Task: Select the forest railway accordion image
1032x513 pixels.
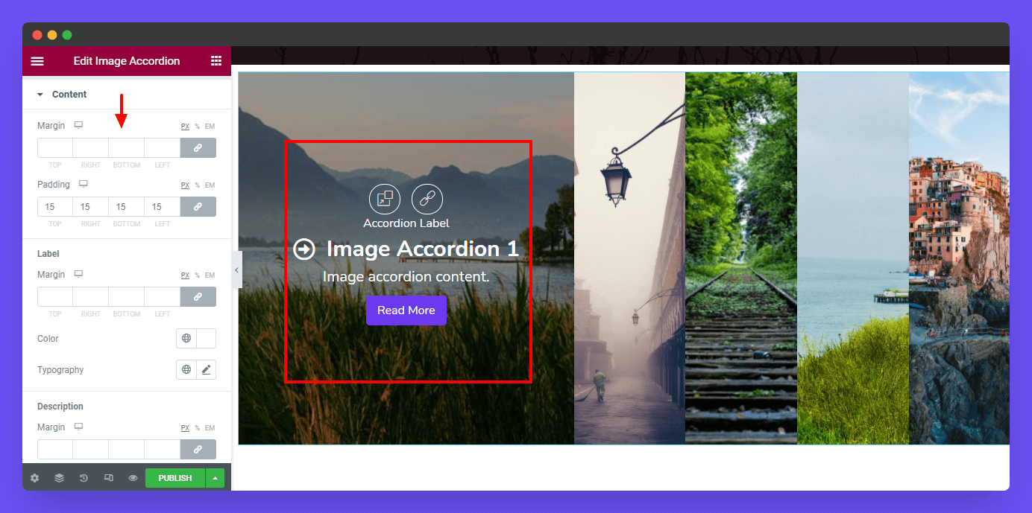Action: pyautogui.click(x=741, y=258)
